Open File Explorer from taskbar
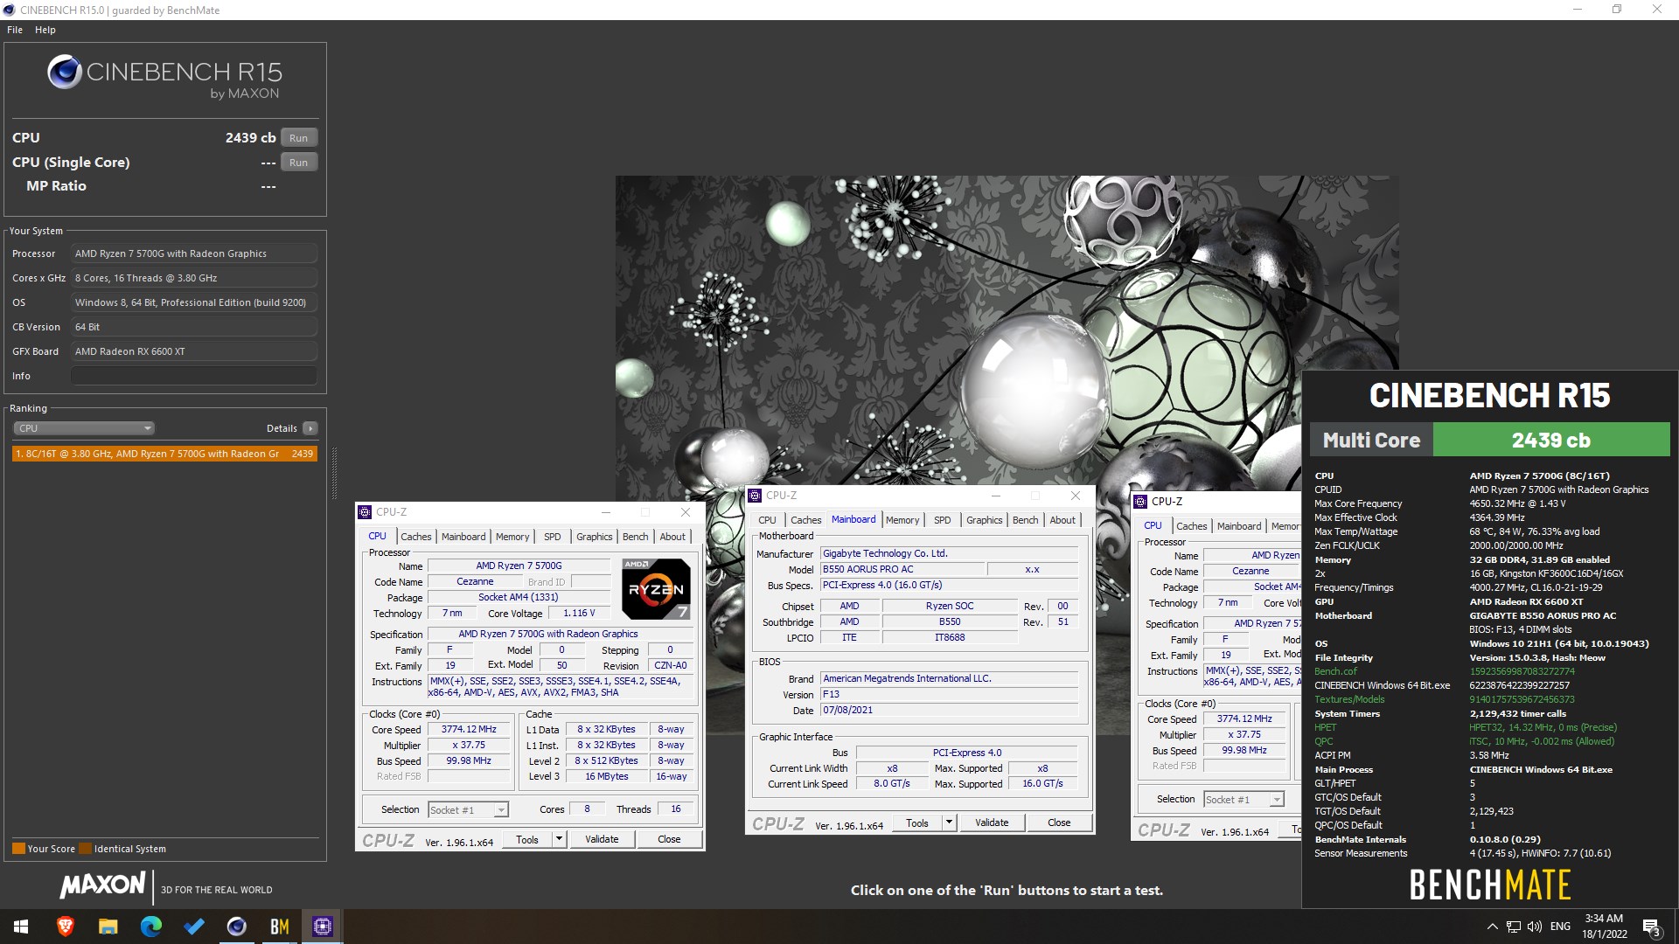The width and height of the screenshot is (1679, 944). pyautogui.click(x=108, y=927)
